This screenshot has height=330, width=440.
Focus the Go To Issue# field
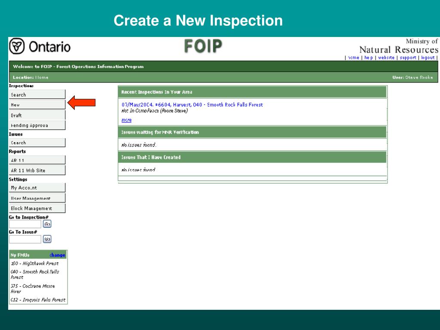(x=25, y=239)
